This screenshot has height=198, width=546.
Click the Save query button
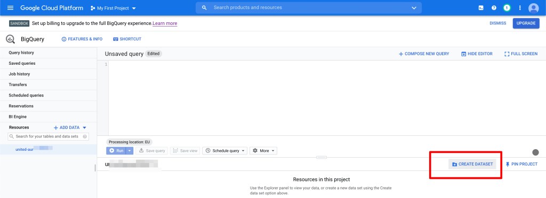coord(151,151)
